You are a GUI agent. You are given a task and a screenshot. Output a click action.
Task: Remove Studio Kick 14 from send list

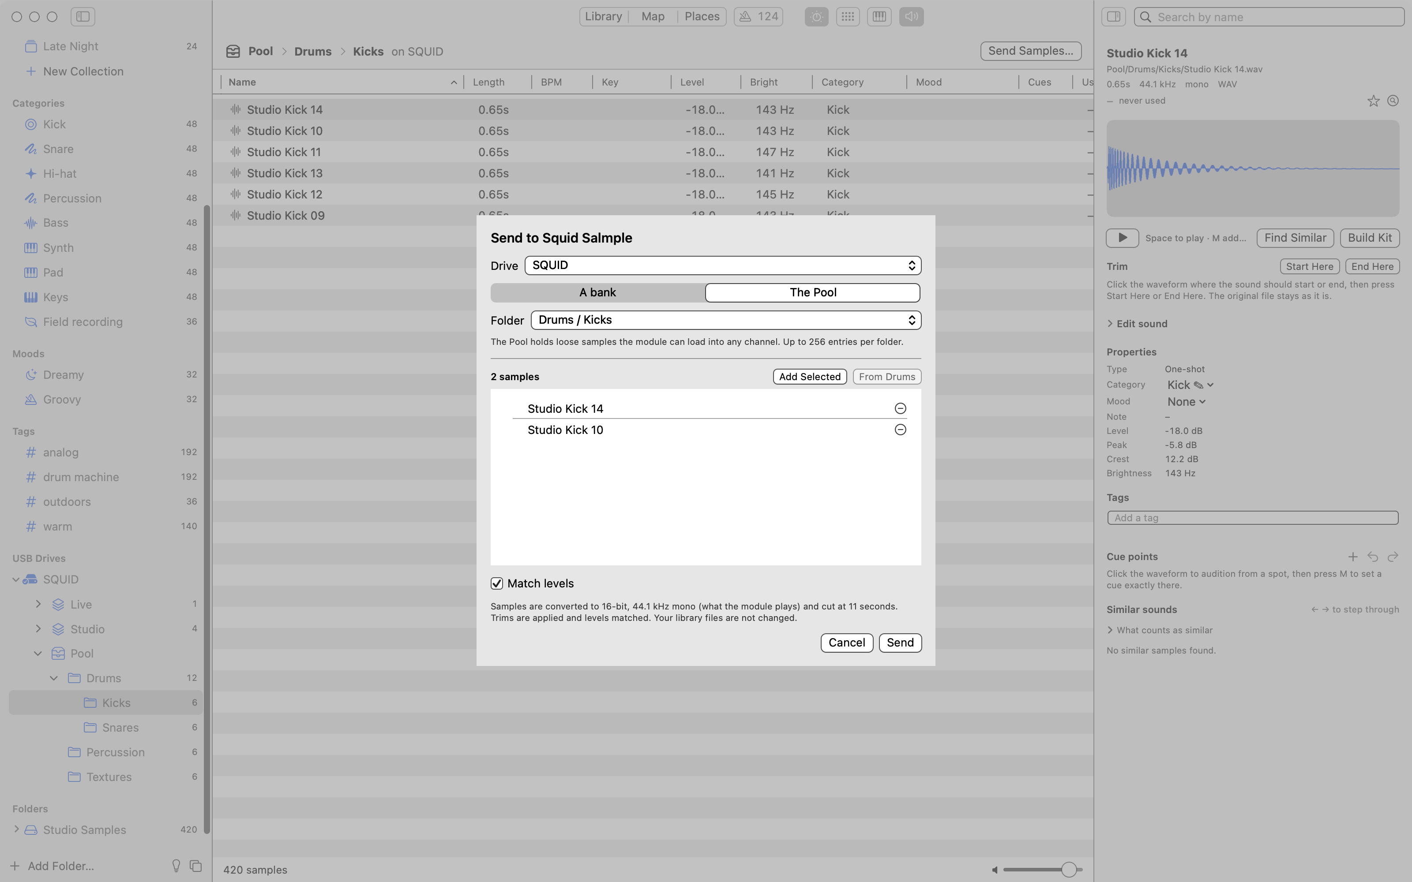pos(900,408)
